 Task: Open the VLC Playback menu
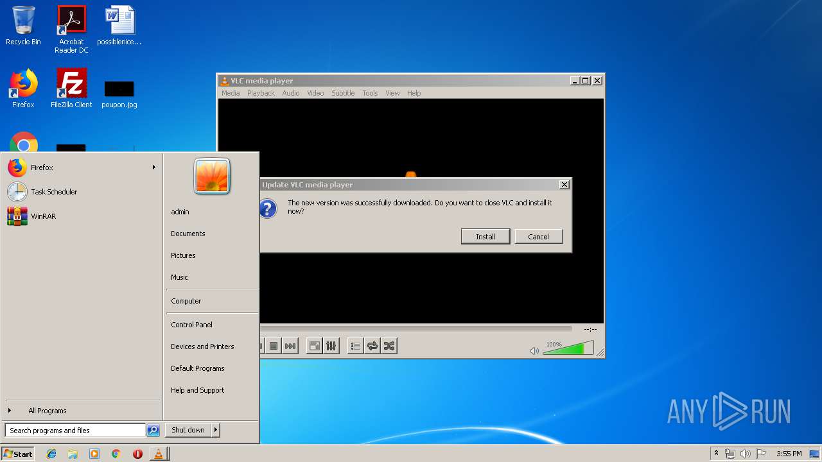click(x=261, y=93)
